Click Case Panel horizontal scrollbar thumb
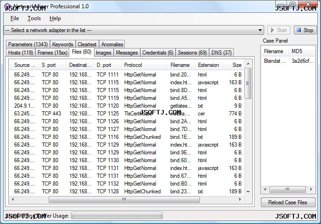The width and height of the screenshot is (321, 224). pos(288,190)
